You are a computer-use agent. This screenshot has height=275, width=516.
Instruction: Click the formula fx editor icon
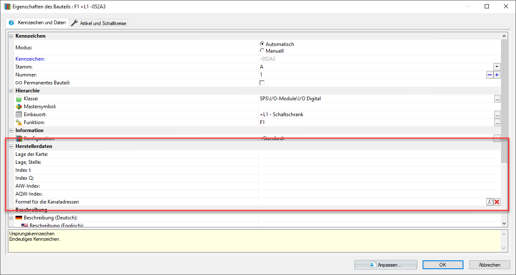(490, 202)
